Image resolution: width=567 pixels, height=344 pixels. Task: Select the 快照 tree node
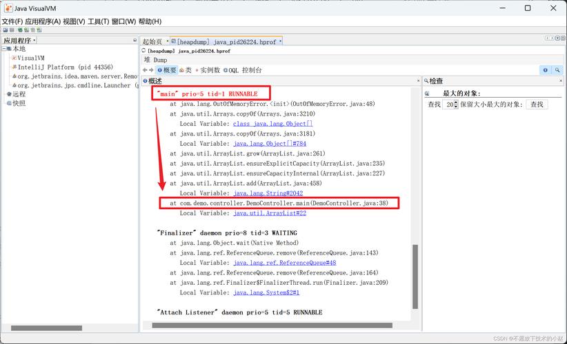(17, 103)
